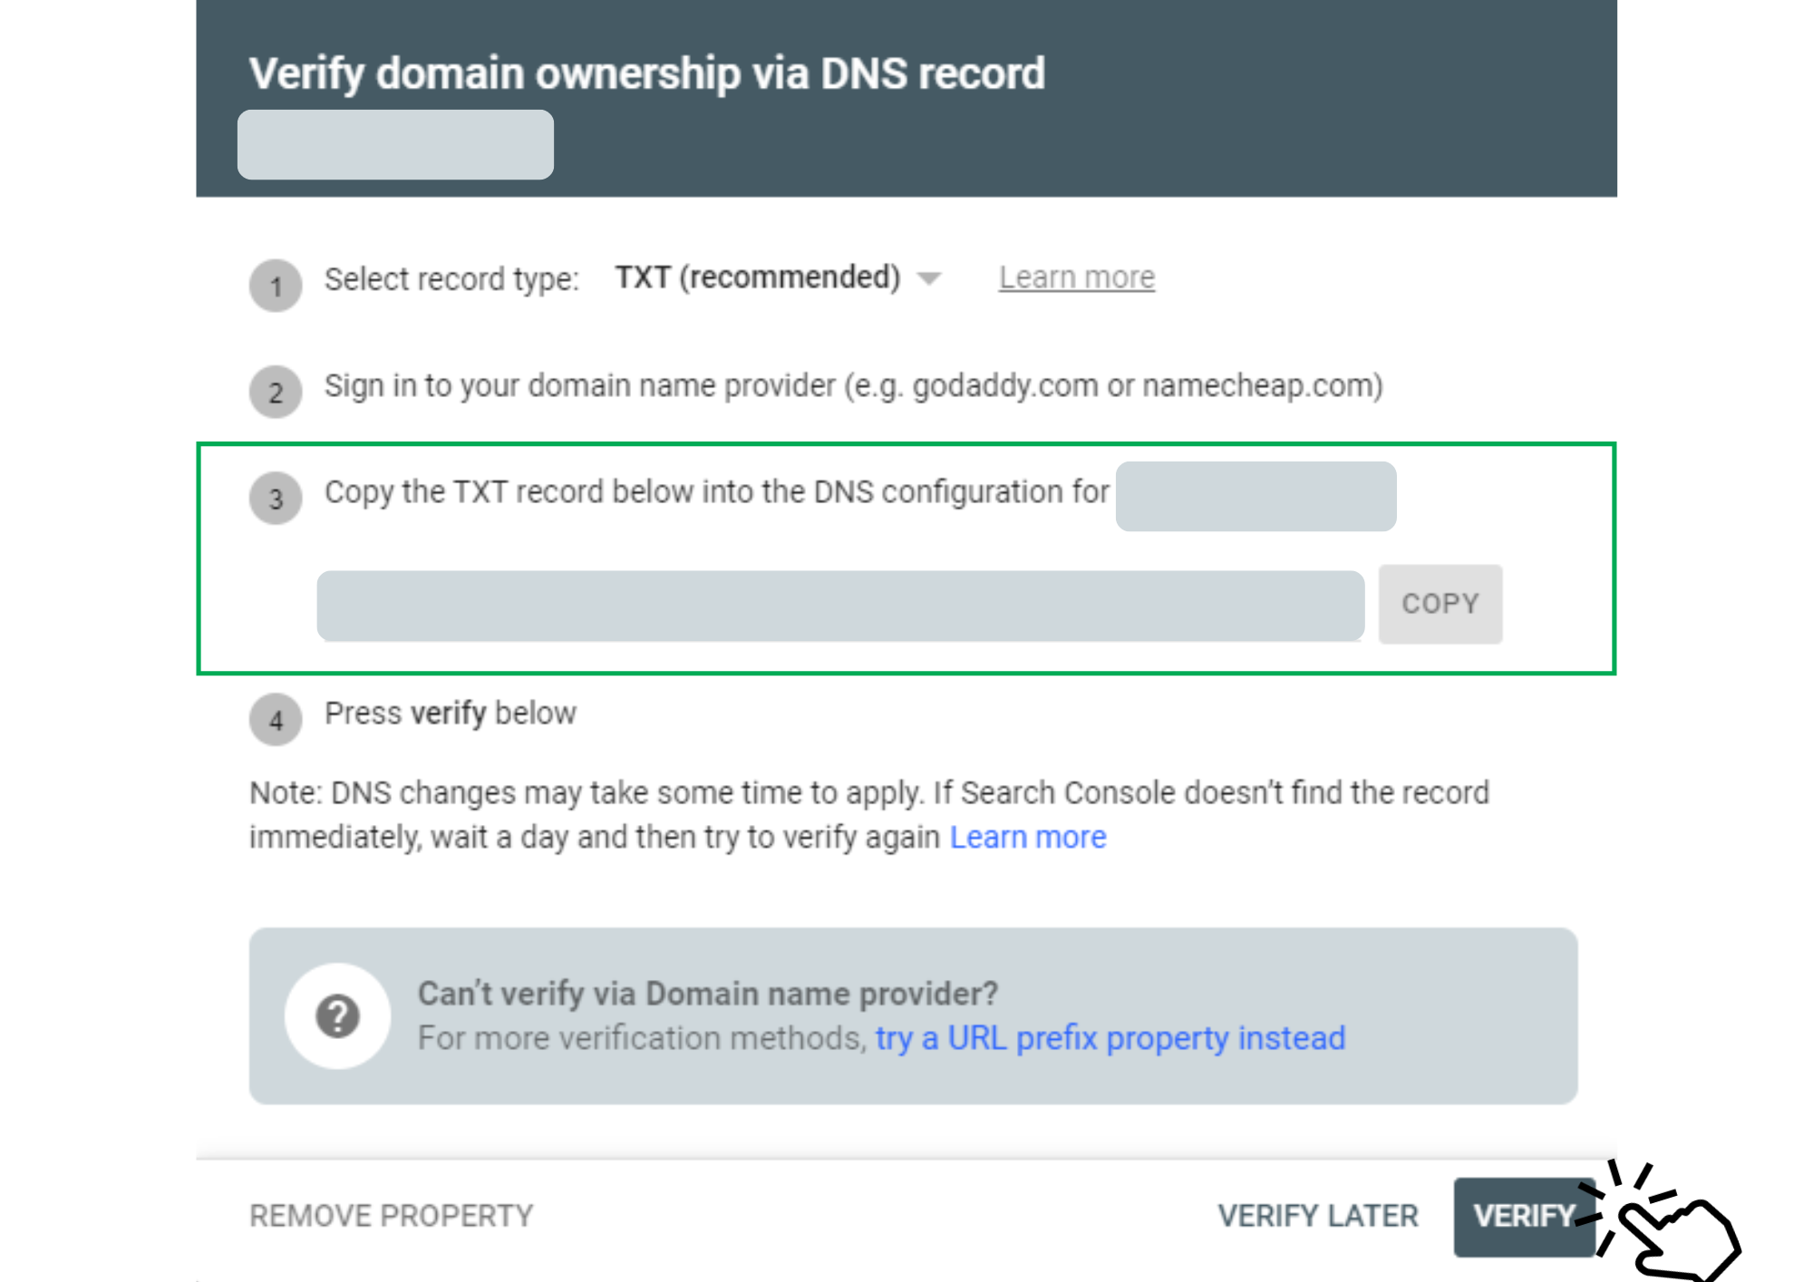Click the question mark help icon

tap(337, 1015)
